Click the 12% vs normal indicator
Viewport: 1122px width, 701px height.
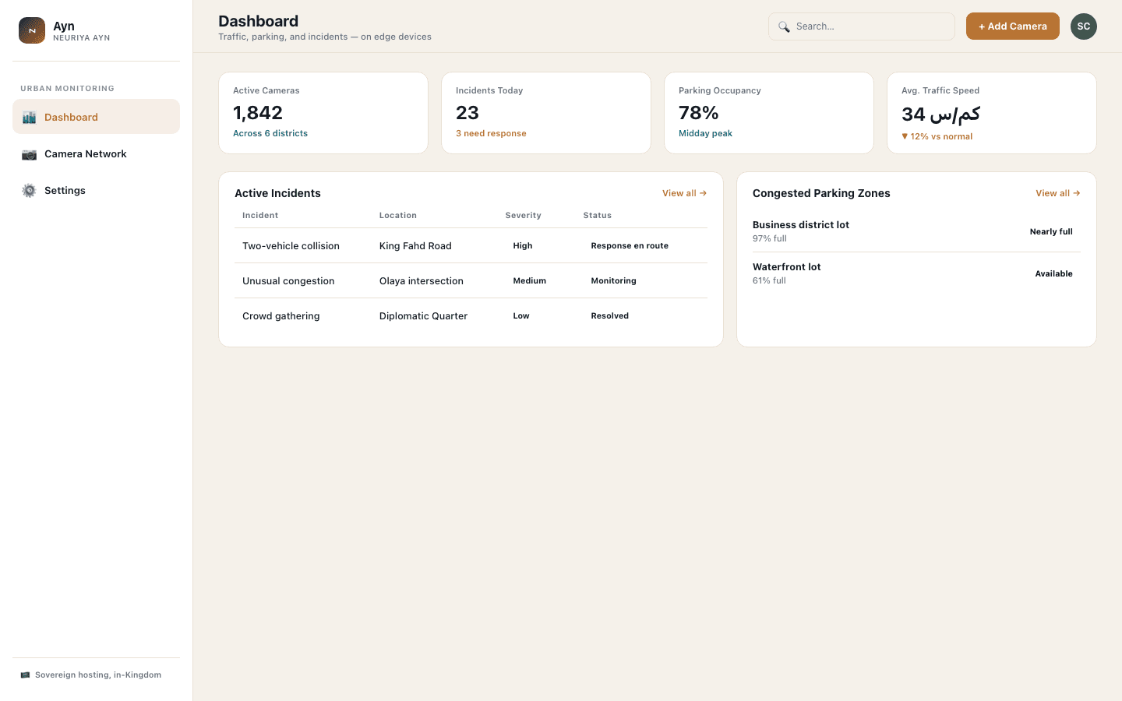point(937,137)
